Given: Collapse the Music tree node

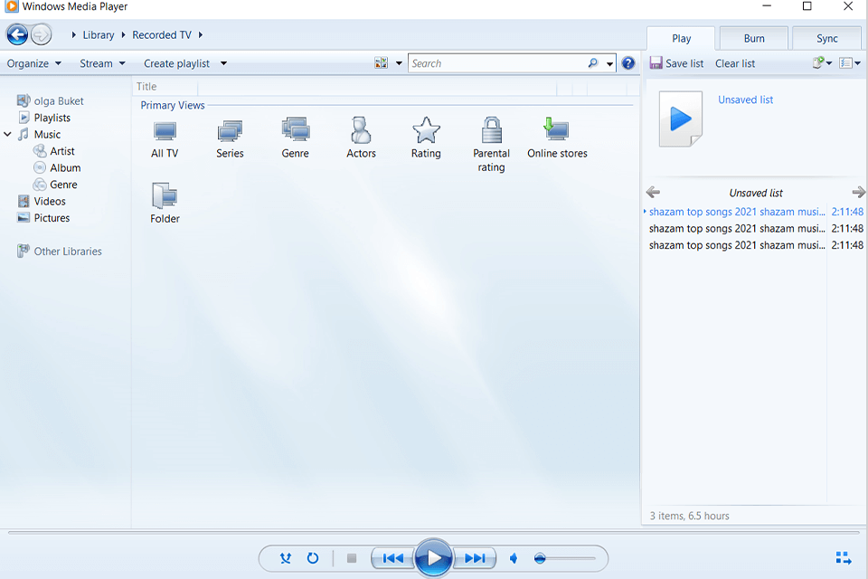Looking at the screenshot, I should pos(8,134).
